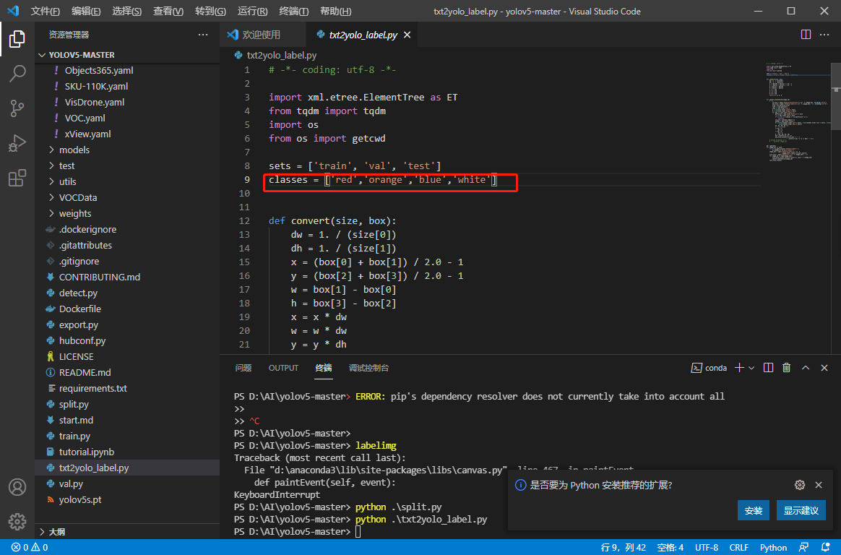Toggle the notifications bell in status bar

[824, 547]
